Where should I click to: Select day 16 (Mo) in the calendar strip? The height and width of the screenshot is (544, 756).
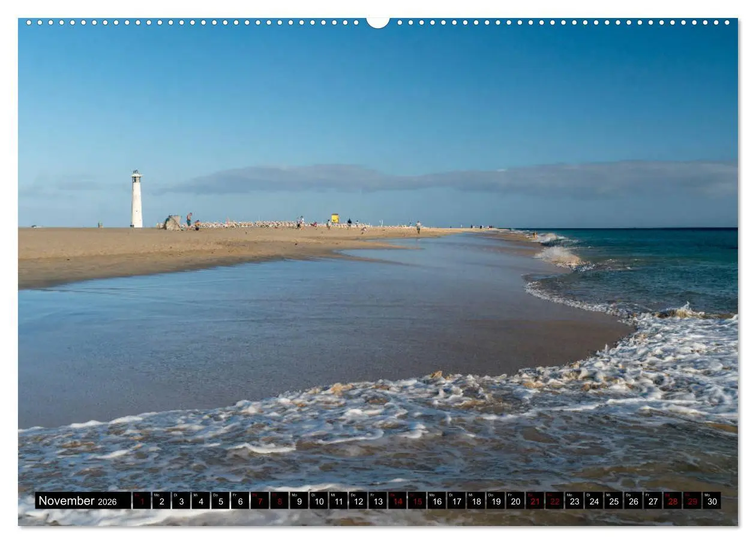[x=436, y=501]
